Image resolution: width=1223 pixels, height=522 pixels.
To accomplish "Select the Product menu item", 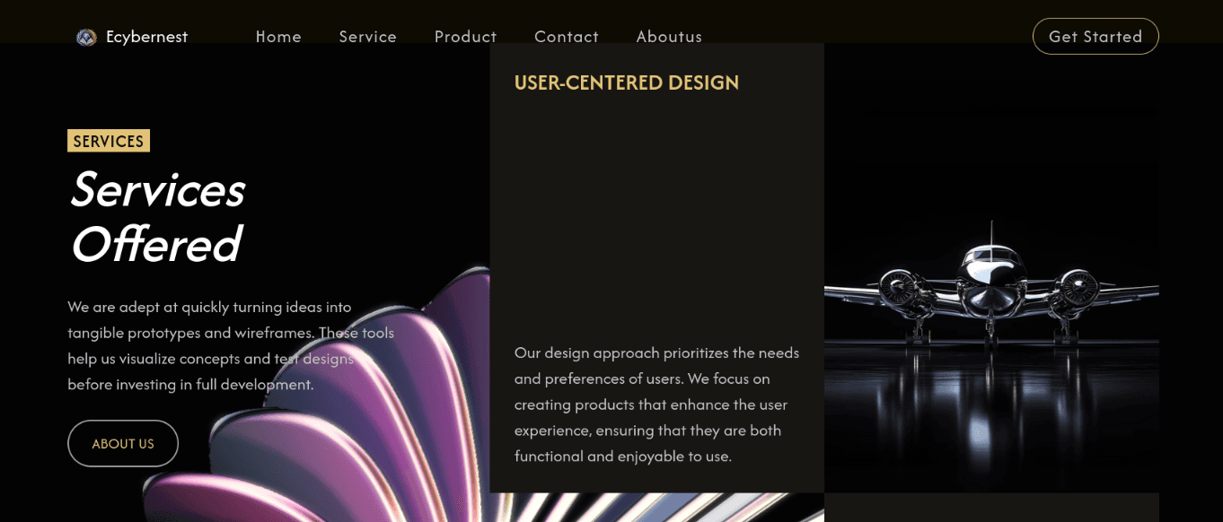I will [x=465, y=37].
